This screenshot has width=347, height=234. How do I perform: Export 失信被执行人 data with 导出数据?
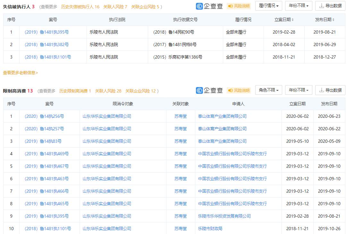click(330, 6)
